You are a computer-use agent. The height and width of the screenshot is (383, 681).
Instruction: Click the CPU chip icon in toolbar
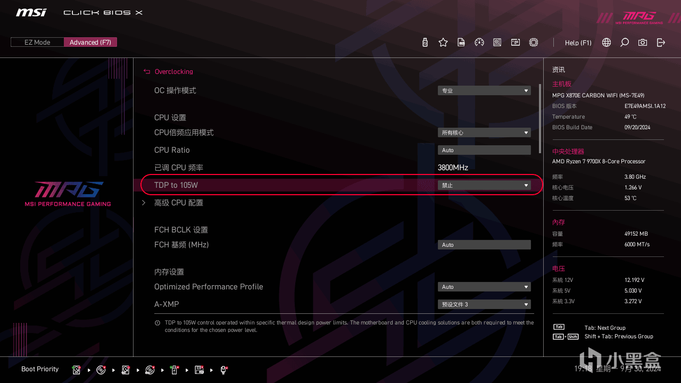point(534,43)
